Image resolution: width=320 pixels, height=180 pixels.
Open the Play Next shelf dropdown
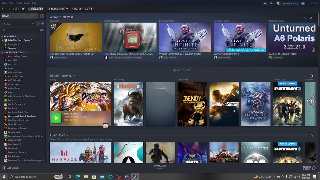[x=67, y=135]
